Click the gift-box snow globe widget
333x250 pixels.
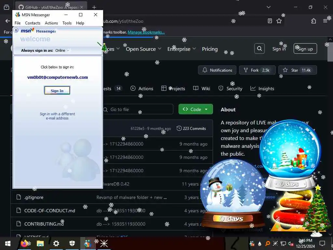coord(290,155)
